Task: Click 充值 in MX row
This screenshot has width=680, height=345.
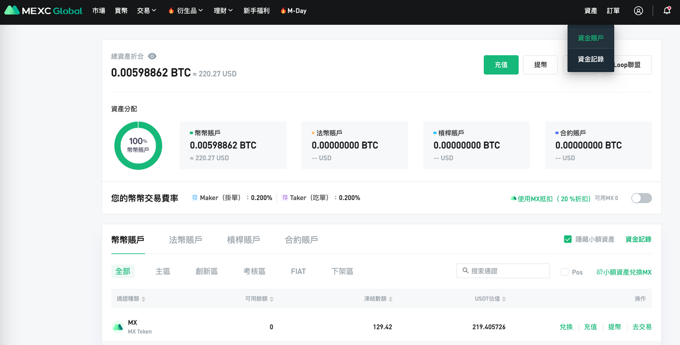Action: coord(591,327)
